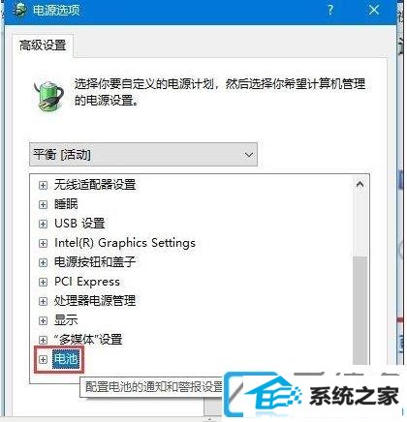Switch to the 高级设置 tab
Viewport: 407px width, 422px height.
[43, 45]
